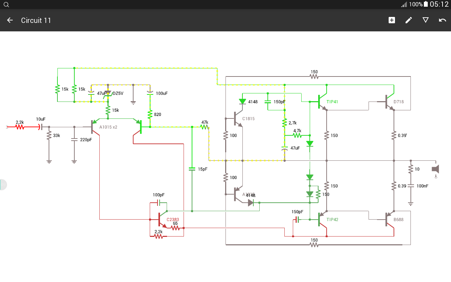Select the input 2,2k resistor
Image resolution: width=451 pixels, height=282 pixels.
20,127
